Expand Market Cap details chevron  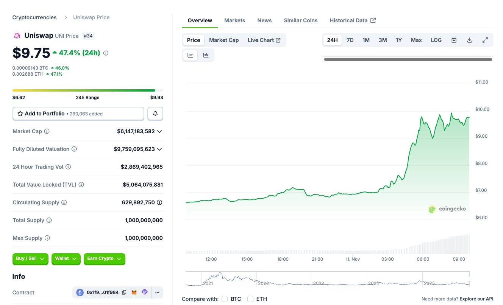pyautogui.click(x=159, y=131)
